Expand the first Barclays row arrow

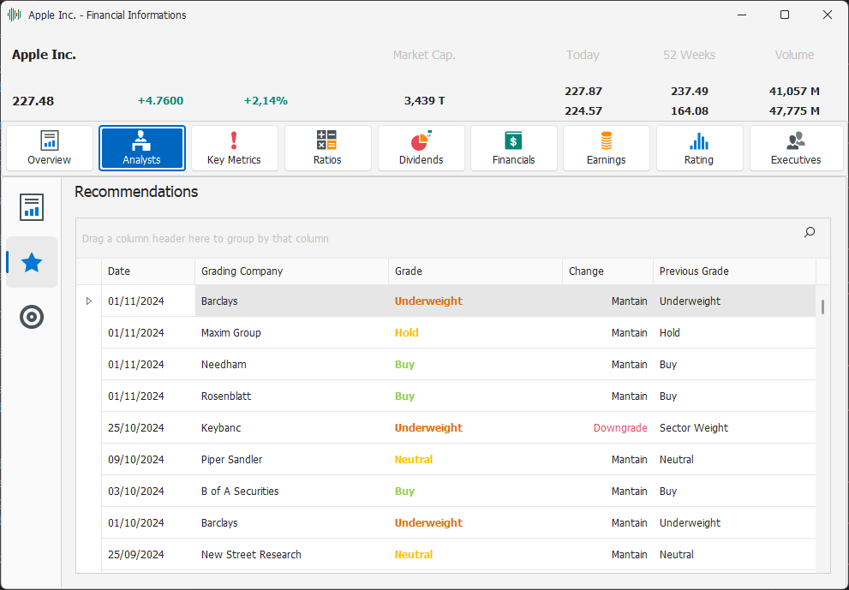pos(89,301)
